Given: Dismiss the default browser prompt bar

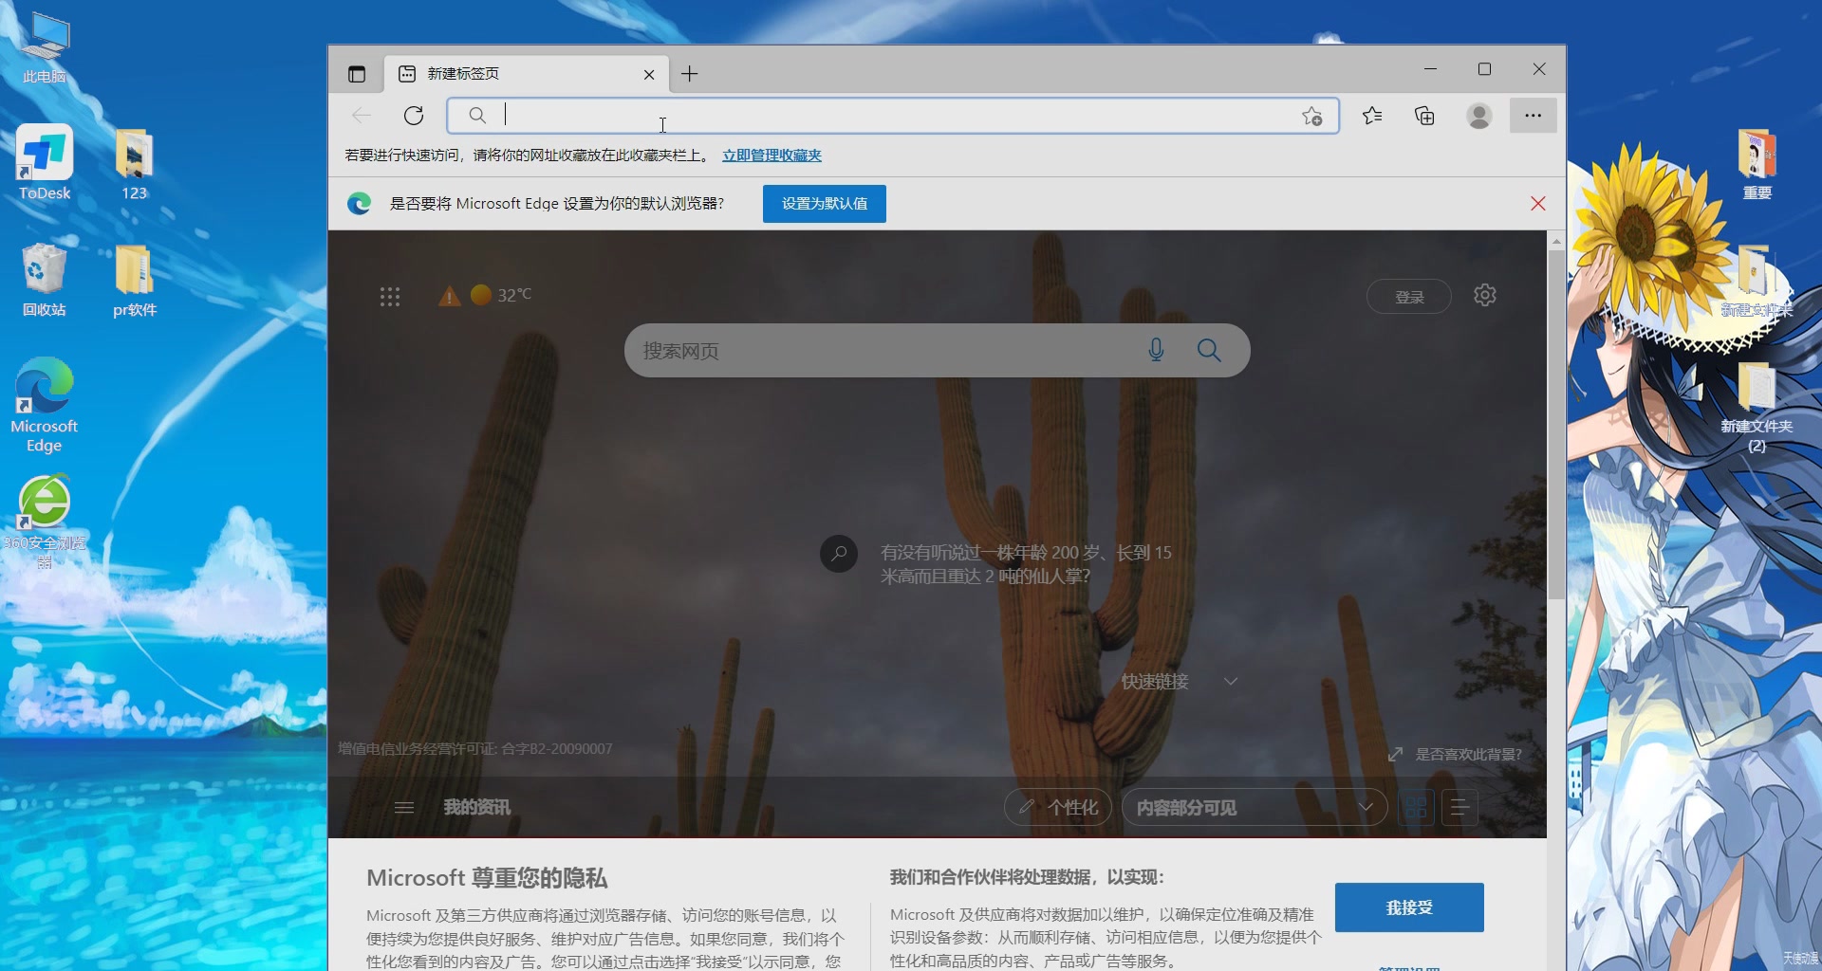Looking at the screenshot, I should click(x=1538, y=204).
